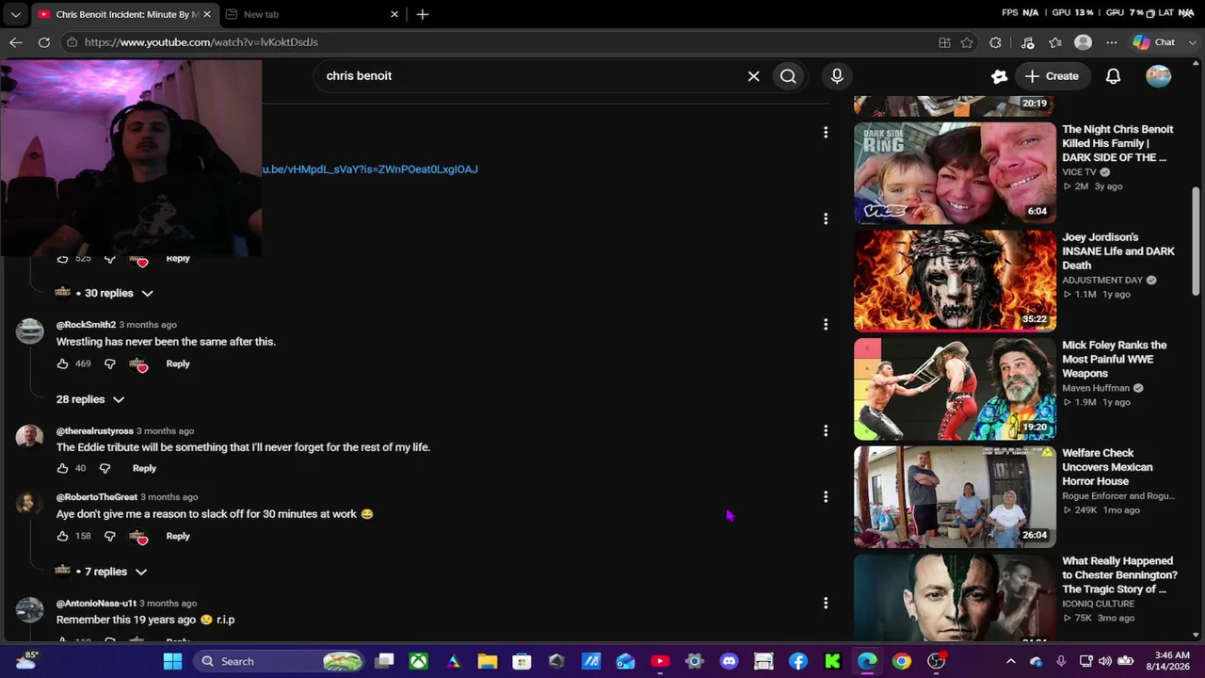1205x678 pixels.
Task: Like the comment by @RobertoTheGreat
Action: click(x=62, y=536)
